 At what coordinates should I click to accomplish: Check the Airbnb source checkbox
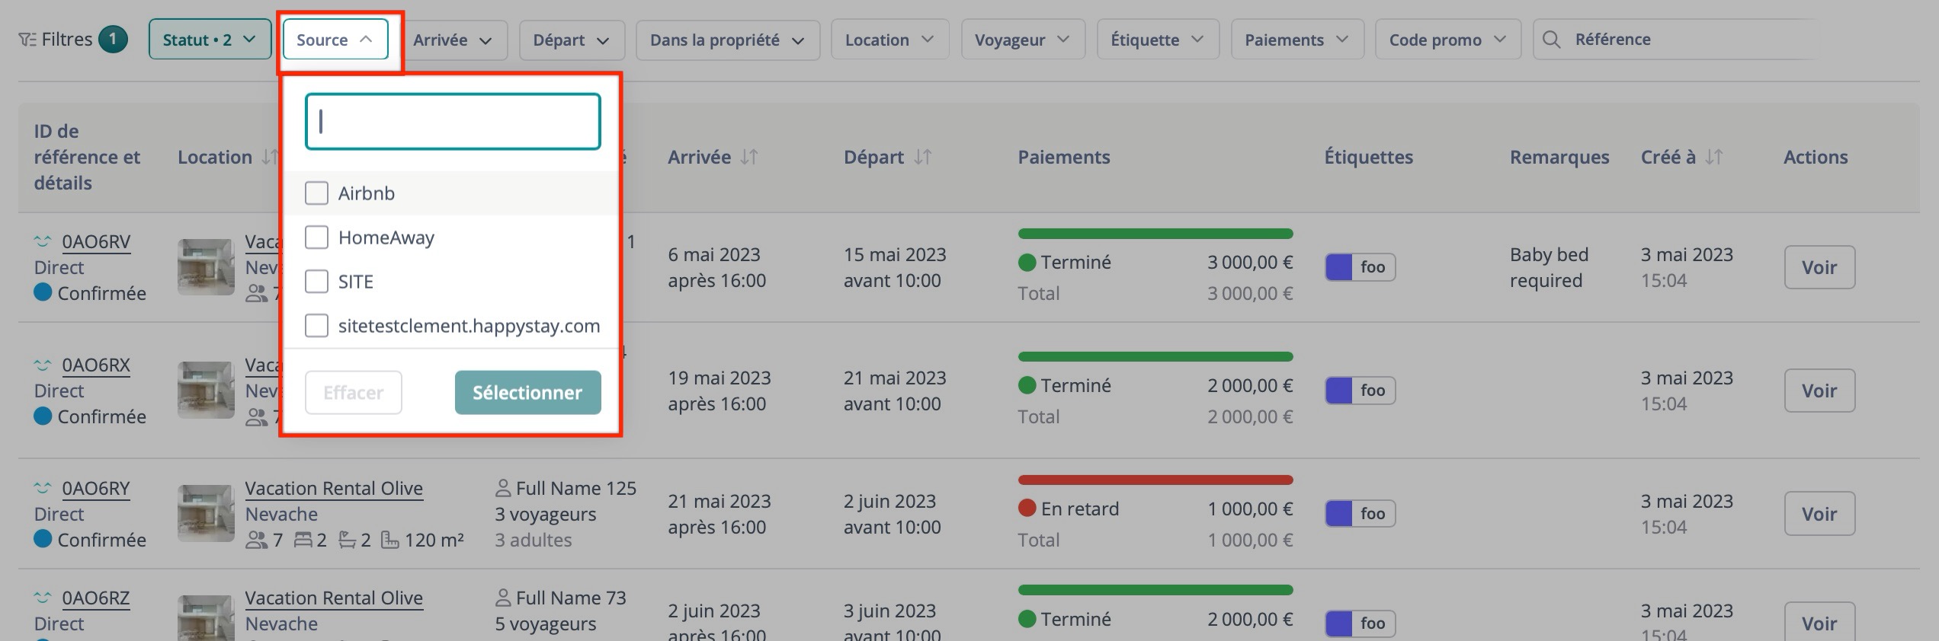[x=316, y=193]
